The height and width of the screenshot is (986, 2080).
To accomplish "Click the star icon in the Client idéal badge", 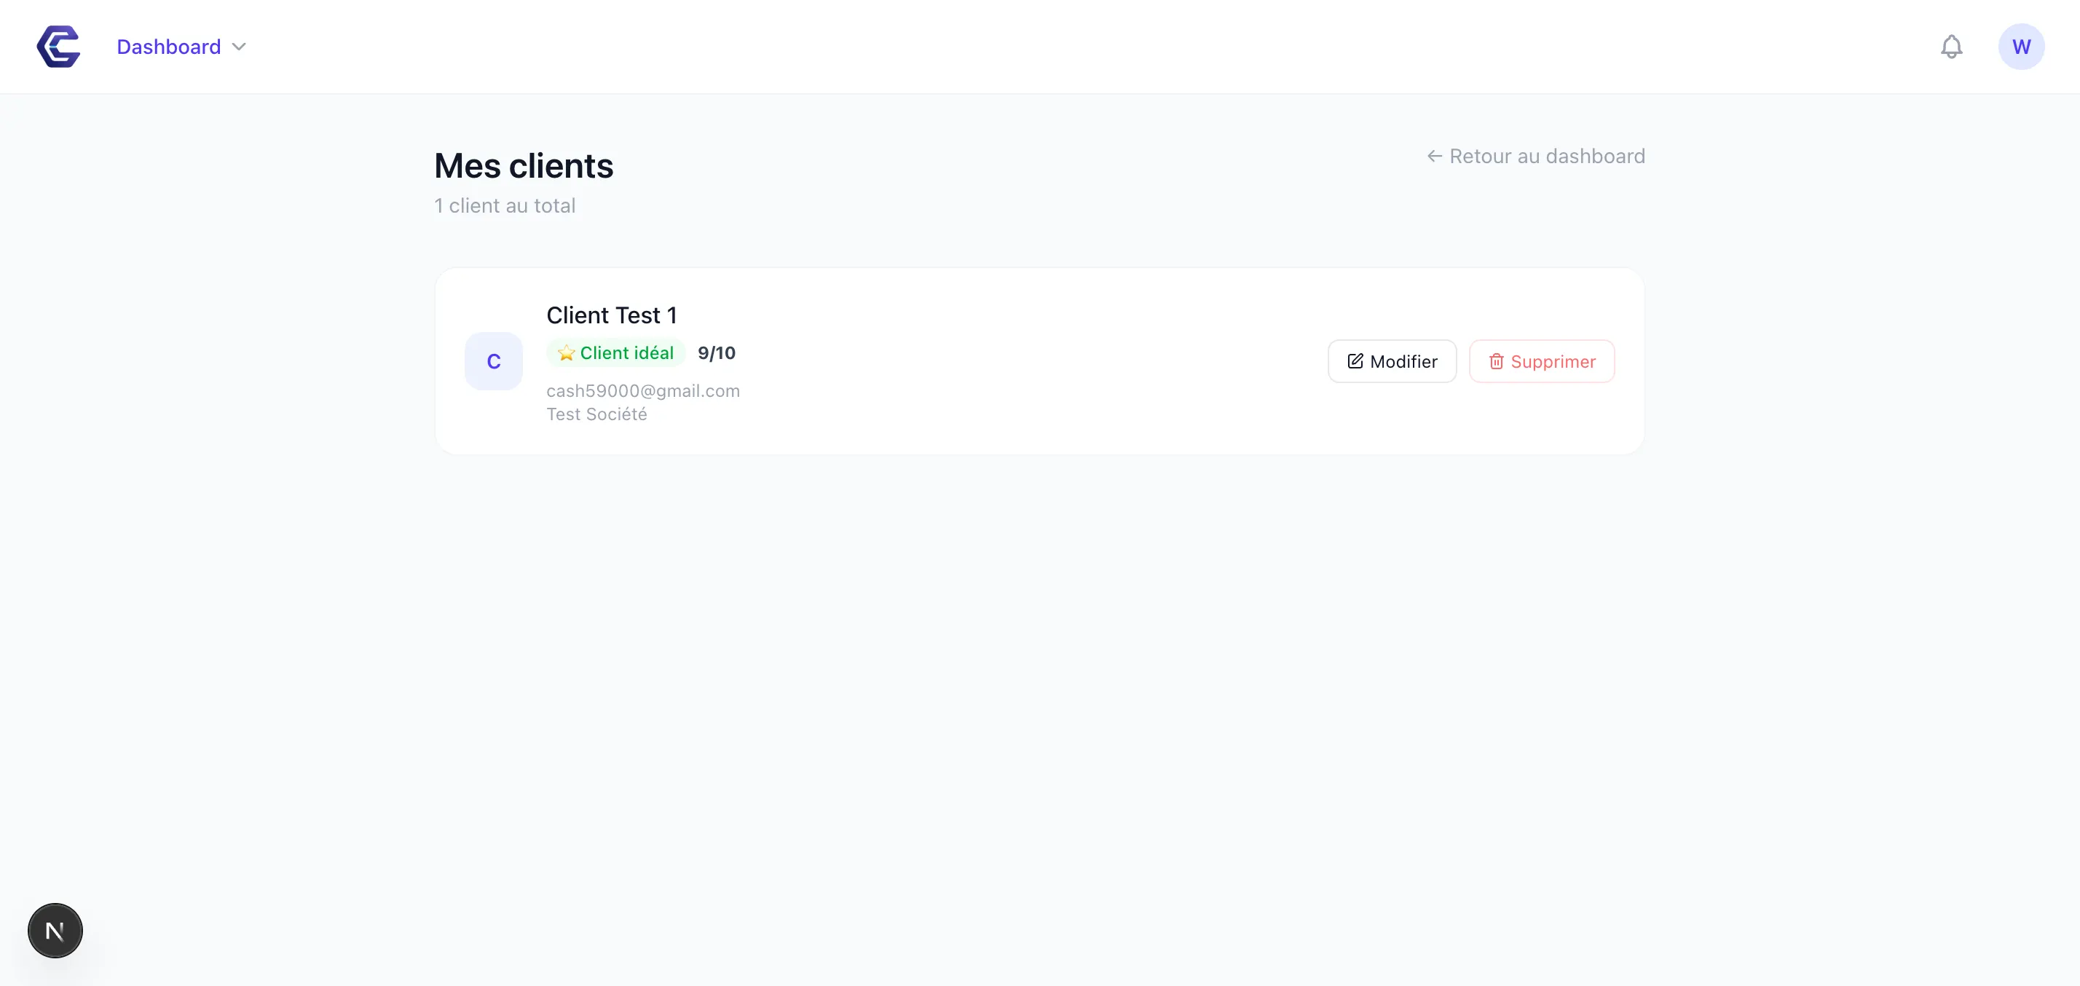I will click(x=565, y=352).
